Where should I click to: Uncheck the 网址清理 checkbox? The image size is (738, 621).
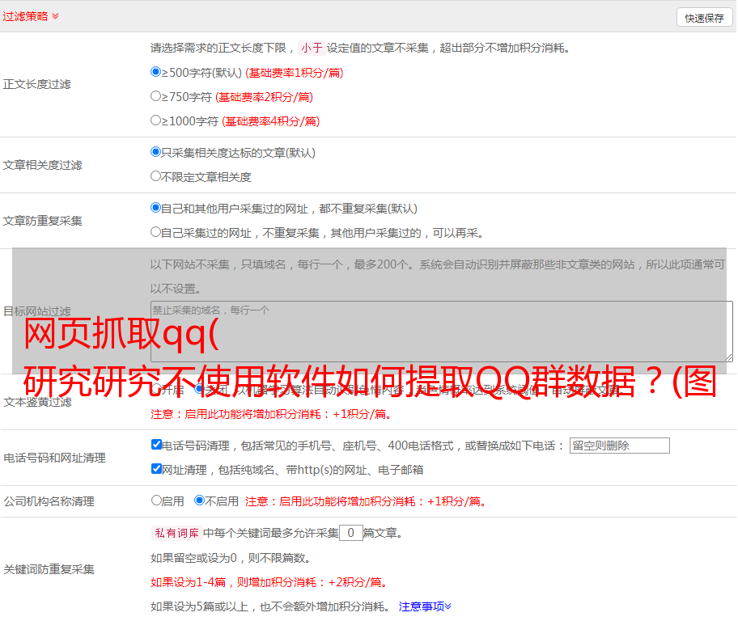coord(156,469)
